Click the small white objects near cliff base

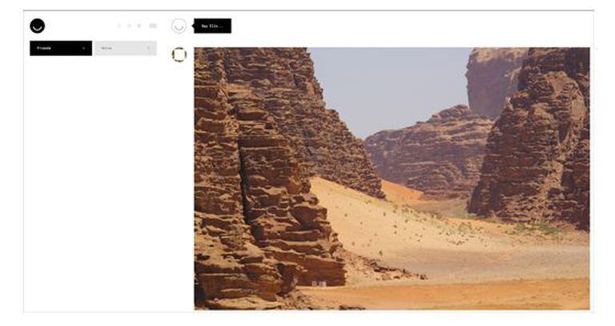(x=319, y=284)
